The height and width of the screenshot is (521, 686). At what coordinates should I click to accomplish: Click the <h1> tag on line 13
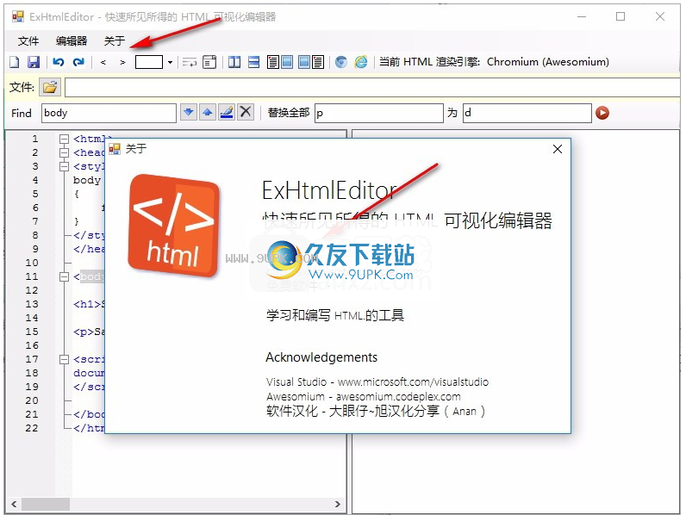pyautogui.click(x=87, y=304)
